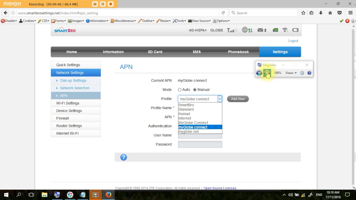Click the green SIM card status icon
Viewport: 356px width, 200px height.
[275, 30]
